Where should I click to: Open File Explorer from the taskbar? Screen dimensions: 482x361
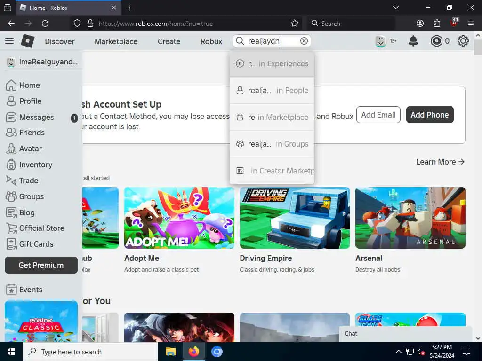(170, 352)
